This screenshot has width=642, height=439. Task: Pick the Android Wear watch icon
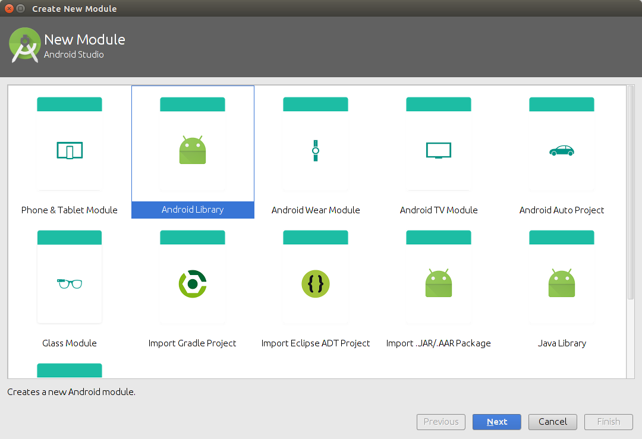[316, 150]
